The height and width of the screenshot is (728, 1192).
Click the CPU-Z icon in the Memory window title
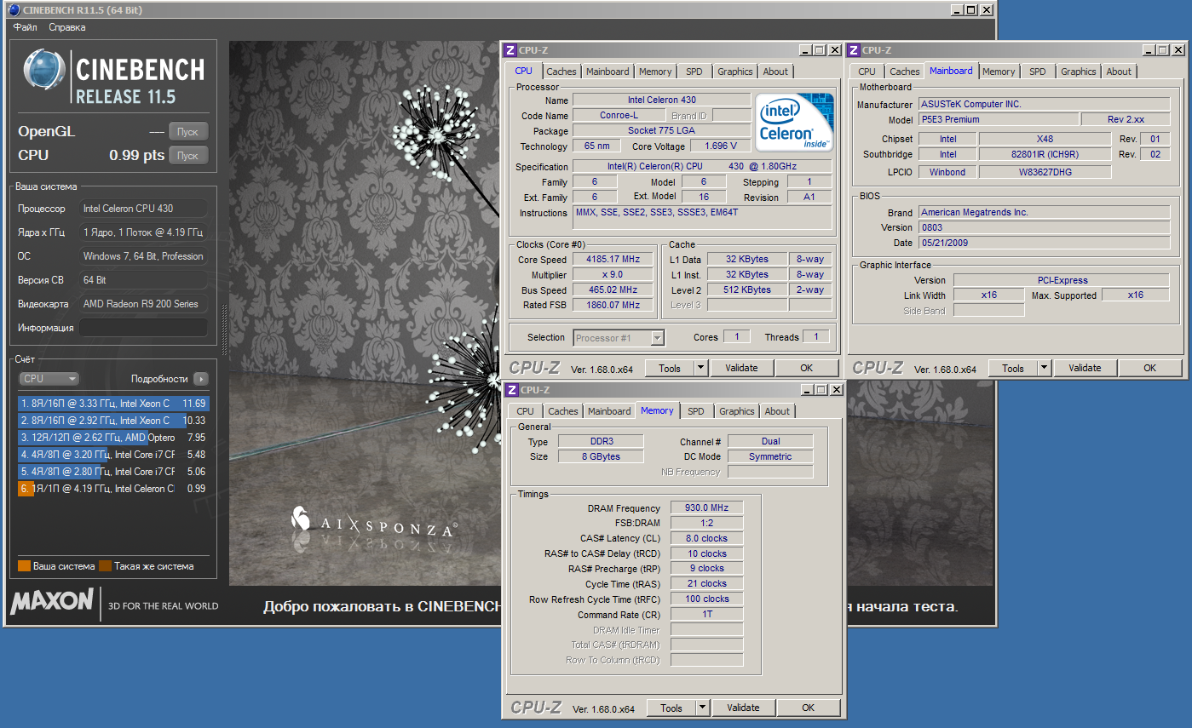click(512, 390)
